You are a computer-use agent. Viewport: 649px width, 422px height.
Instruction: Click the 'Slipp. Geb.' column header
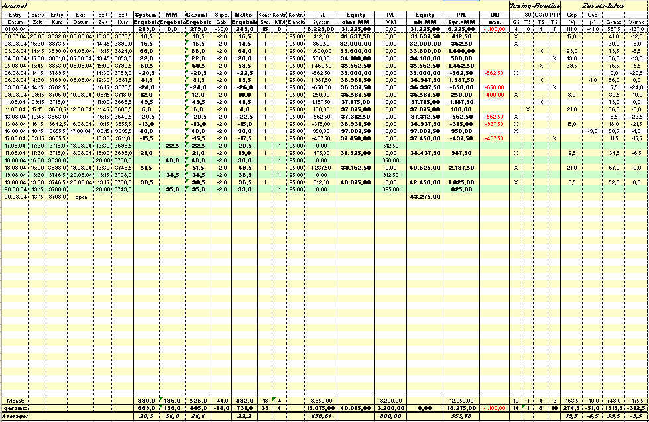(222, 18)
